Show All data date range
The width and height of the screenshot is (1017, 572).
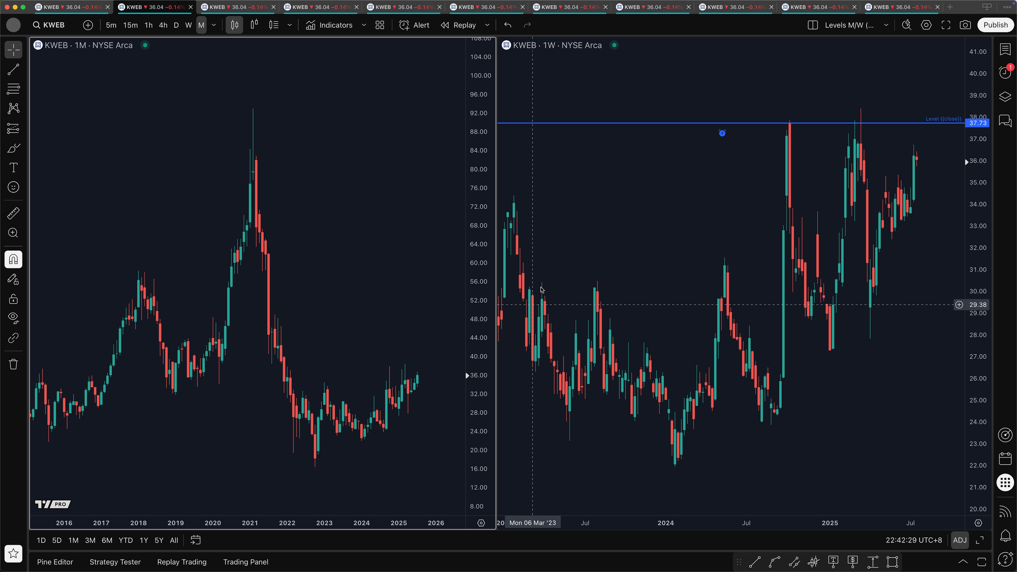(x=174, y=540)
